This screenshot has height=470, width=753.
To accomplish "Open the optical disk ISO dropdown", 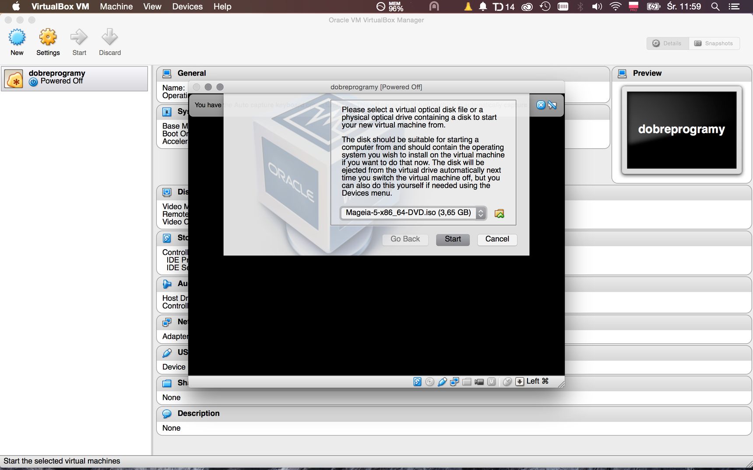I will (413, 213).
